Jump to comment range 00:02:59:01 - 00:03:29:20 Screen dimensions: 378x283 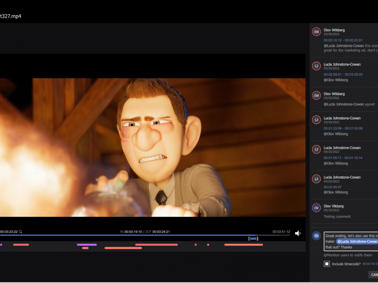coord(343,75)
